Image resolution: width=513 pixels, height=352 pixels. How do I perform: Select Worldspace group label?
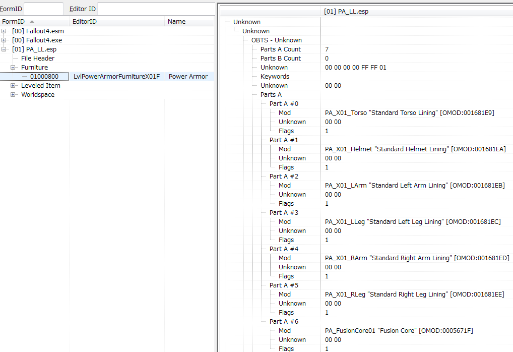click(x=38, y=95)
